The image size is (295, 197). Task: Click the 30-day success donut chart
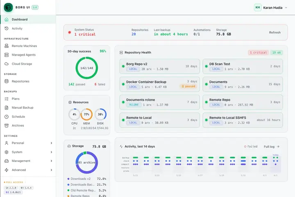coord(87,68)
